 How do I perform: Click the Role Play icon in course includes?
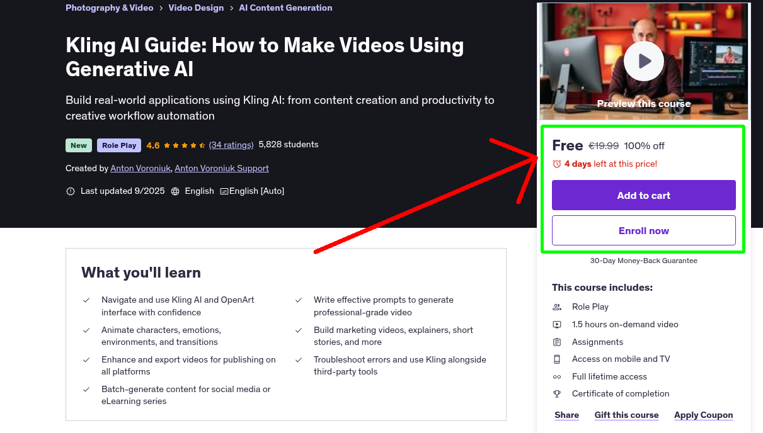(557, 307)
